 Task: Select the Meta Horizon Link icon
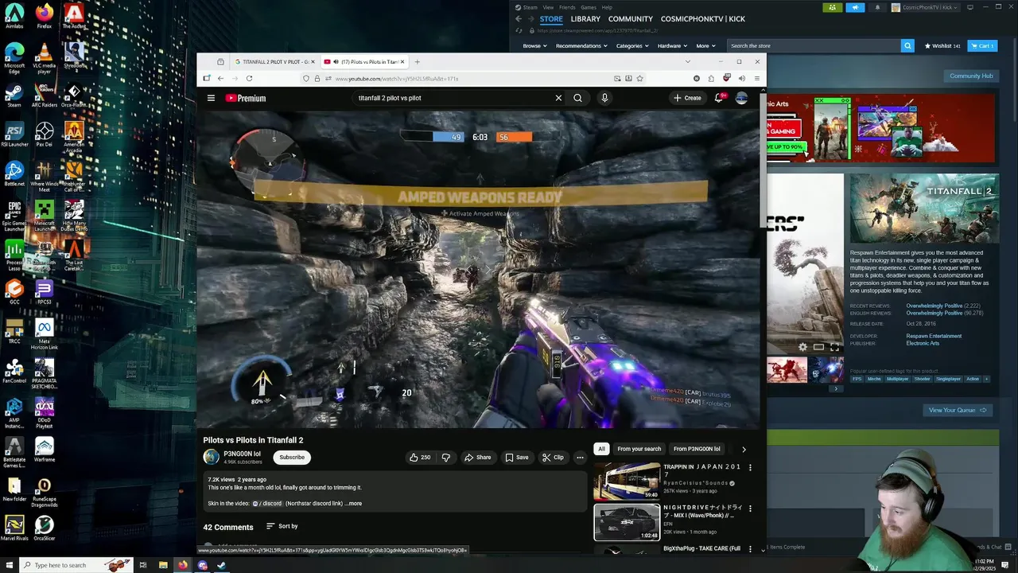pyautogui.click(x=45, y=334)
